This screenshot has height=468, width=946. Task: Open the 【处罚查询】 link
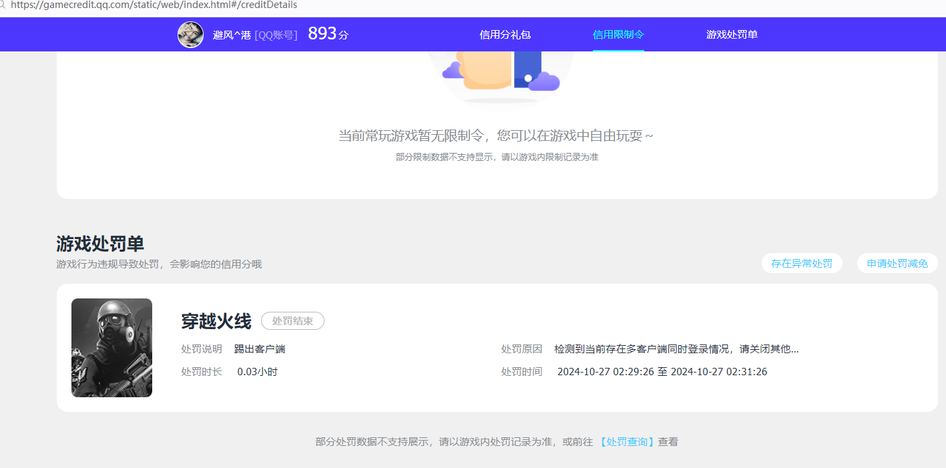click(x=626, y=441)
